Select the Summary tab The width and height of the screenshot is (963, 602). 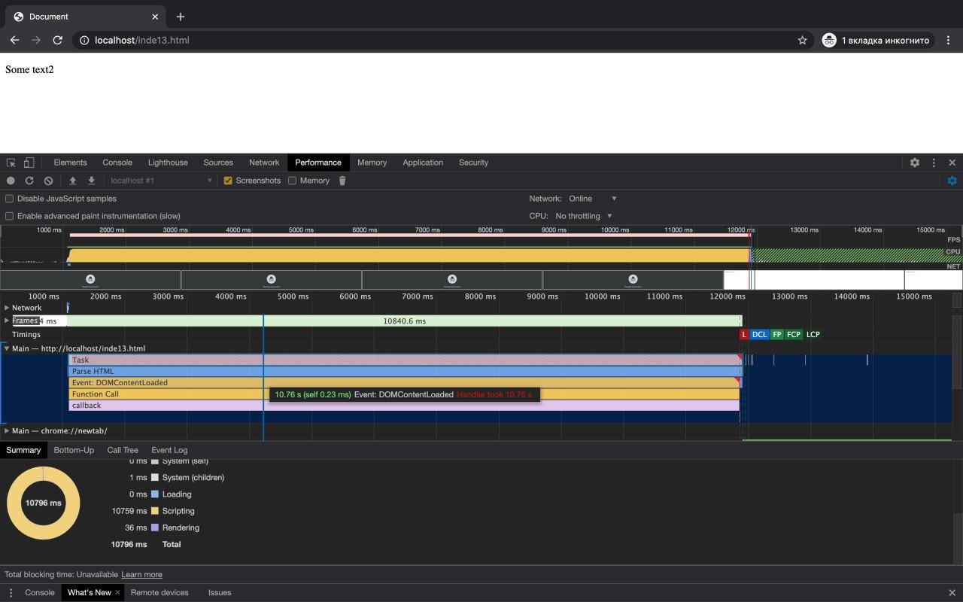click(23, 450)
